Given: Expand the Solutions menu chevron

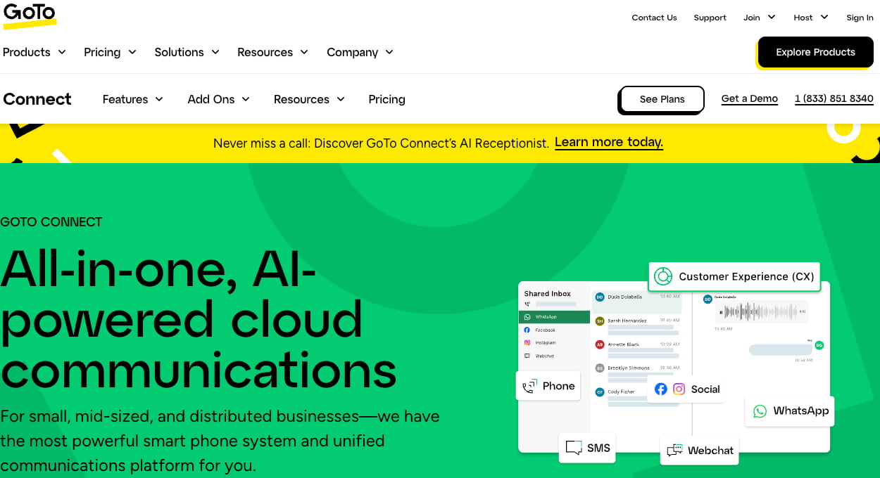Looking at the screenshot, I should pos(215,52).
